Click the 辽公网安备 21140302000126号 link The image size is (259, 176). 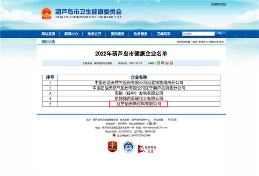(133, 135)
